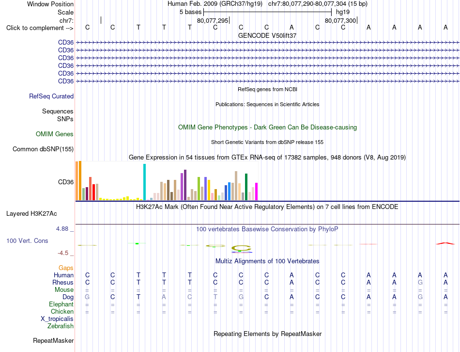Screen dimensions: 460x352
Task: Click the tall cyan bar in GTEx chart
Action: 144,182
